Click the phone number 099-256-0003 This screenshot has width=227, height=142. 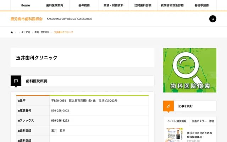coord(60,111)
